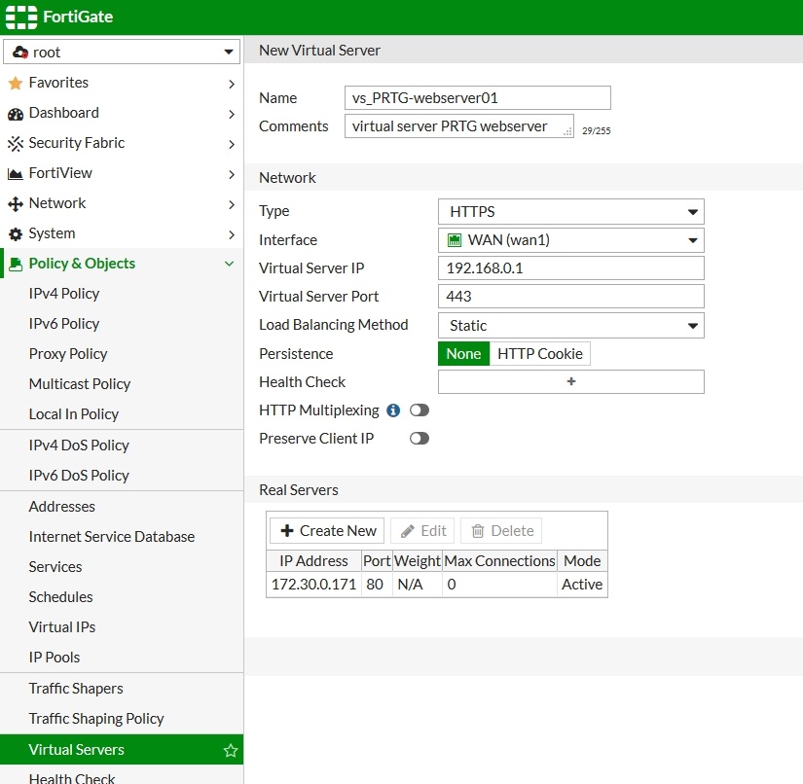The image size is (803, 784).
Task: Toggle Preserve Client IP on
Action: tap(419, 438)
